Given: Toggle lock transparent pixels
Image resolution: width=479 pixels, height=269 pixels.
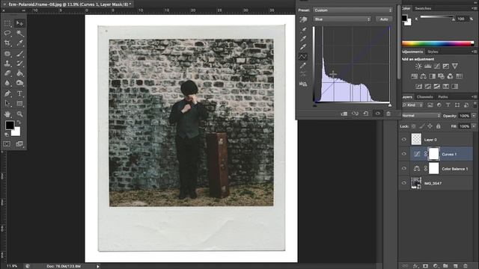Looking at the screenshot, I should pos(413,126).
